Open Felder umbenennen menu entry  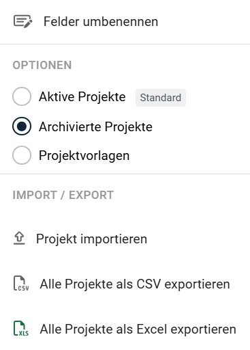(125, 22)
